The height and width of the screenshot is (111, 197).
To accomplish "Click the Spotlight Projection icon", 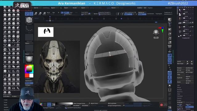I will (49, 105).
